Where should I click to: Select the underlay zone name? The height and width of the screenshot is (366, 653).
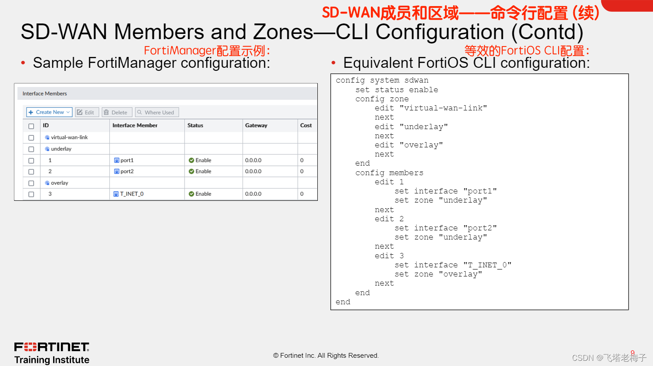click(61, 149)
